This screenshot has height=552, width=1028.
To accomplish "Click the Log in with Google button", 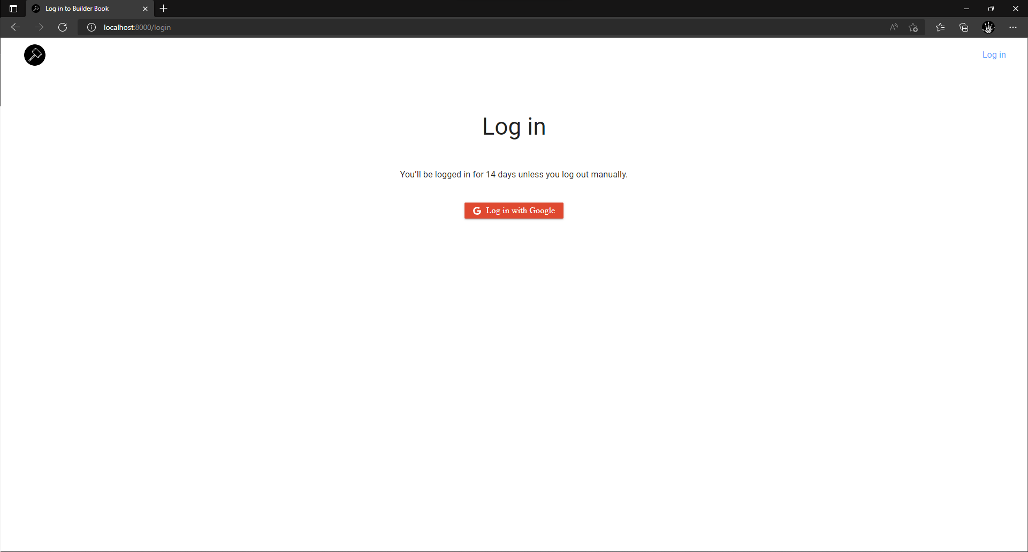I will [514, 211].
